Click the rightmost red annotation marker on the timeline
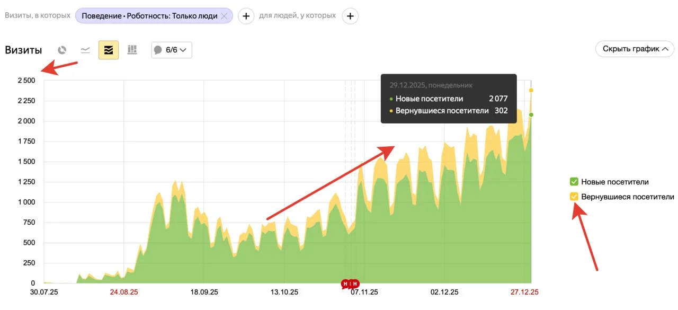678x310 pixels. coord(355,284)
